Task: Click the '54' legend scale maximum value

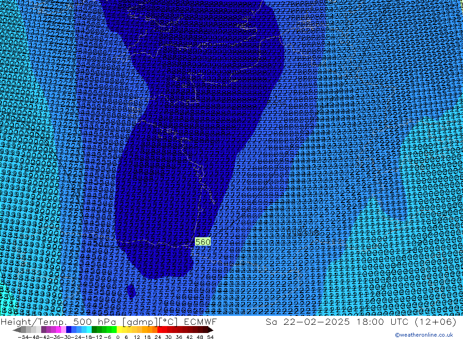Action: (x=210, y=337)
